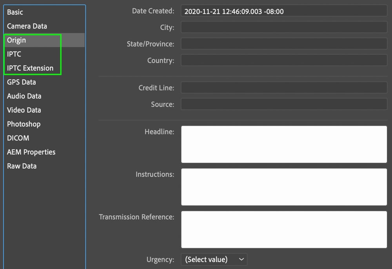Click the Country input box

tap(283, 60)
